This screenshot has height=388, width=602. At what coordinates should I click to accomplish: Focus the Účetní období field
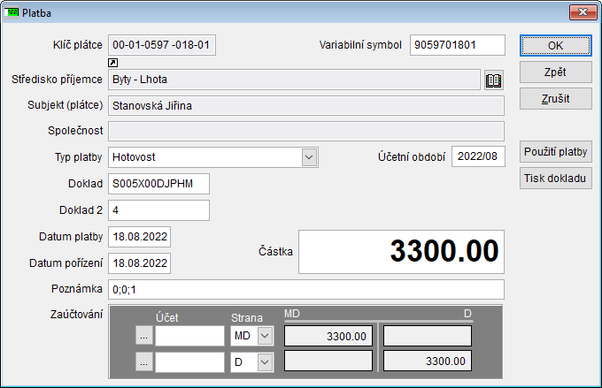tap(477, 156)
